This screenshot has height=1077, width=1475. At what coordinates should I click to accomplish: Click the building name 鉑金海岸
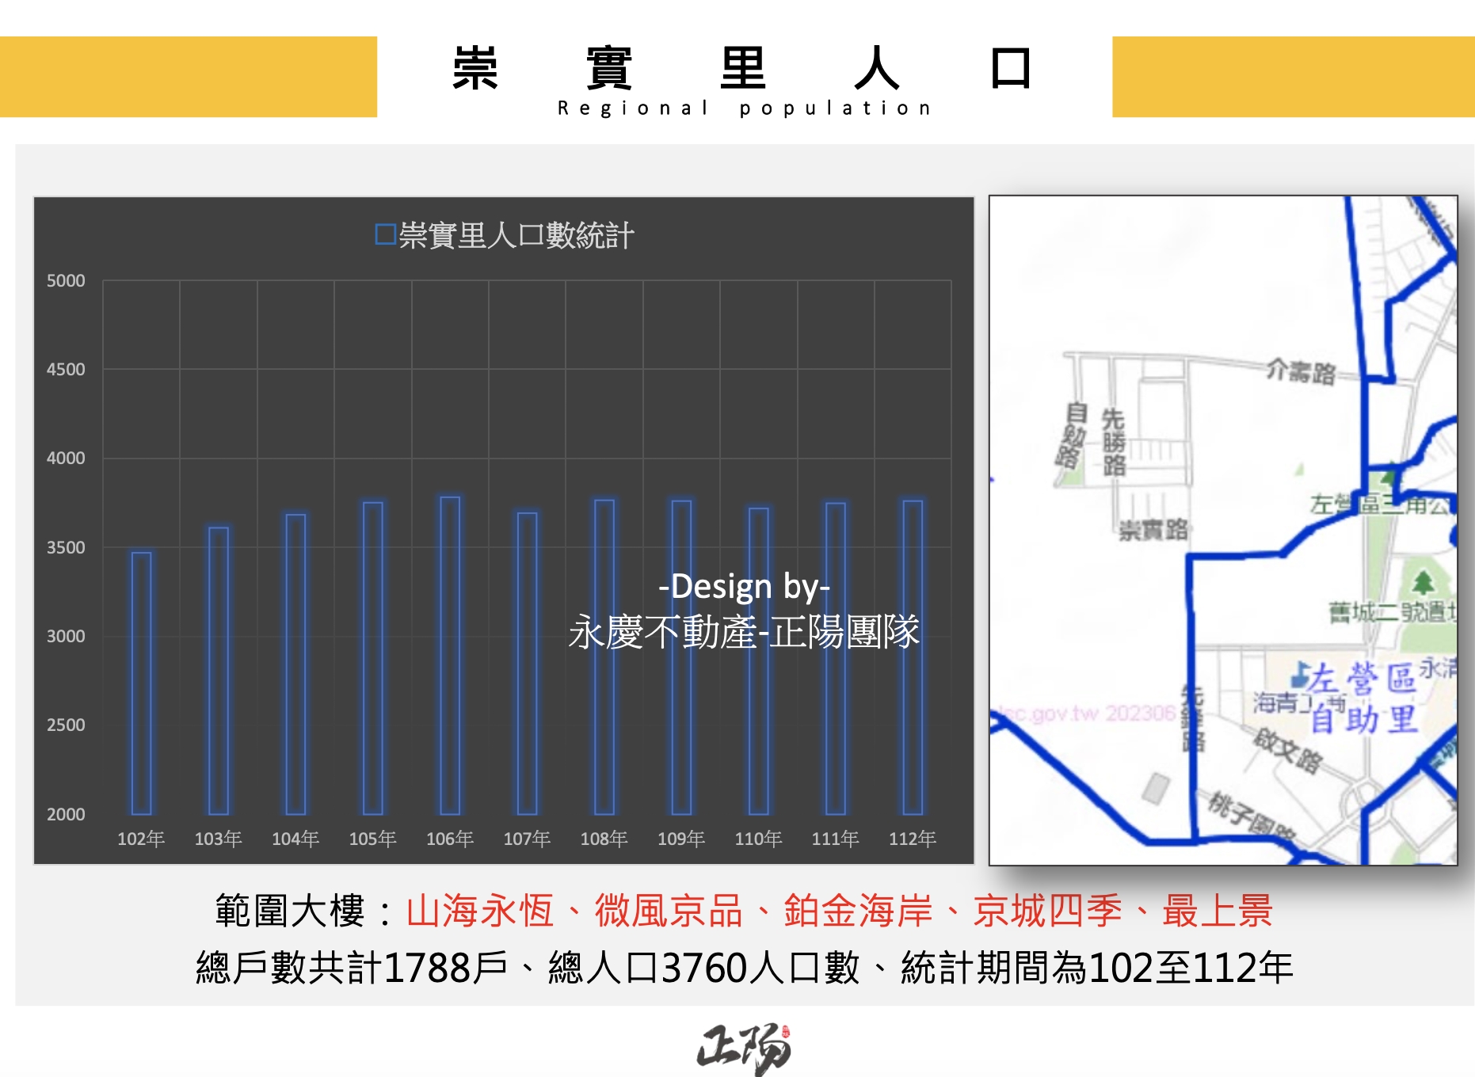point(858,911)
